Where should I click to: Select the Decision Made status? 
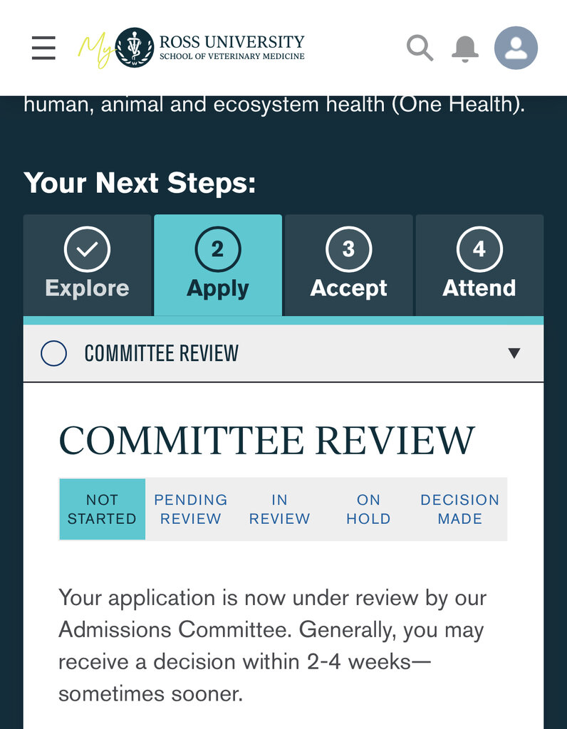(x=459, y=509)
